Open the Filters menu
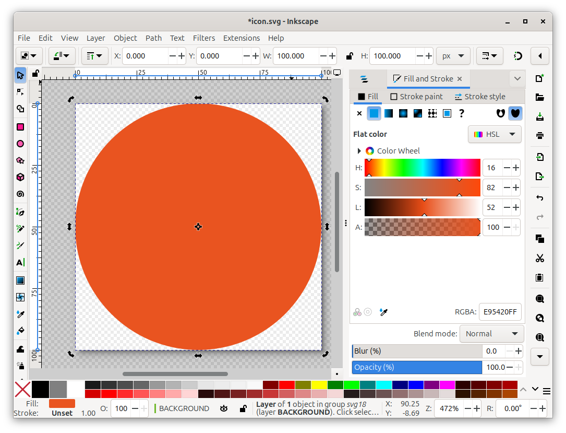Image resolution: width=566 pixels, height=433 pixels. tap(204, 38)
